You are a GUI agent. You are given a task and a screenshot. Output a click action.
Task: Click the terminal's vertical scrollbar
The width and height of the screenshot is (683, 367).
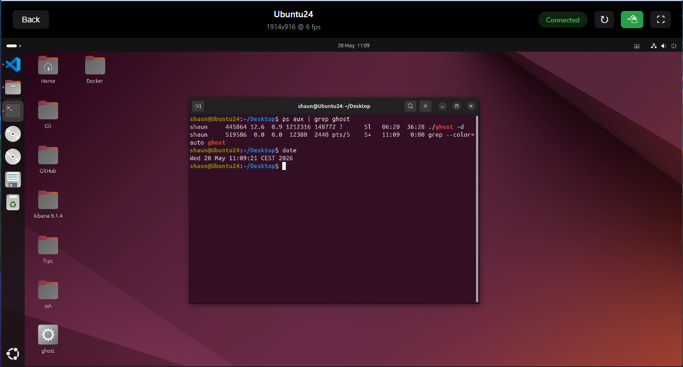[477, 209]
